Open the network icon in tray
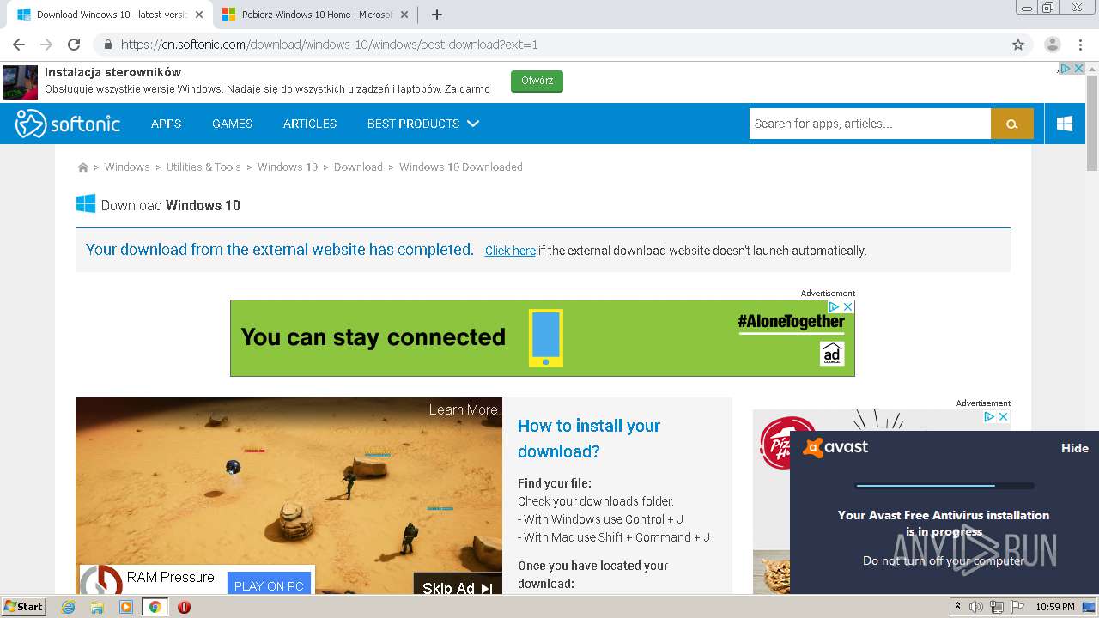1099x618 pixels. (x=996, y=607)
